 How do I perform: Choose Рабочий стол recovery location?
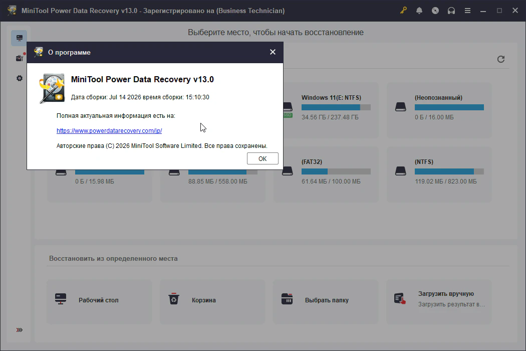point(99,302)
